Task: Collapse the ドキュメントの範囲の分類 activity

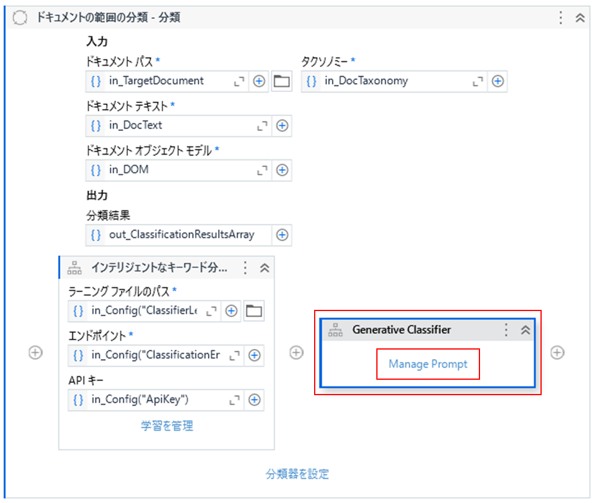Action: 580,17
